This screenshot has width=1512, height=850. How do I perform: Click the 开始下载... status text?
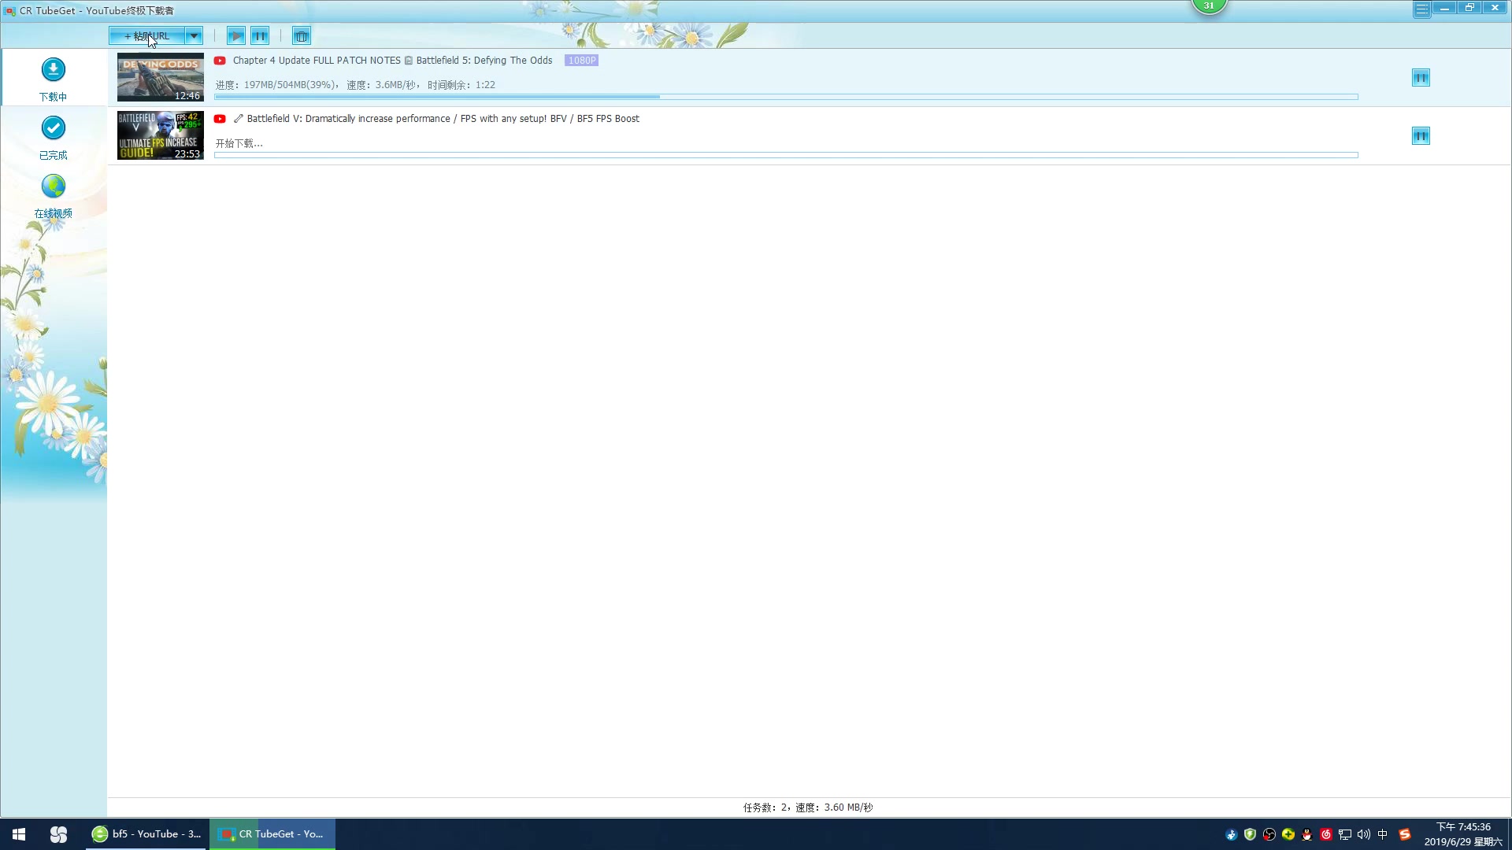tap(239, 143)
